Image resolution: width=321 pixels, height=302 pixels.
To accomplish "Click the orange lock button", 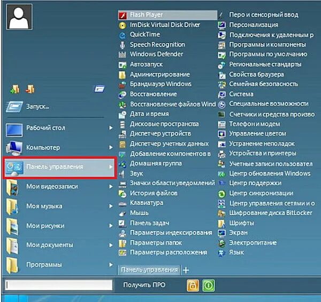I will click(x=193, y=285).
